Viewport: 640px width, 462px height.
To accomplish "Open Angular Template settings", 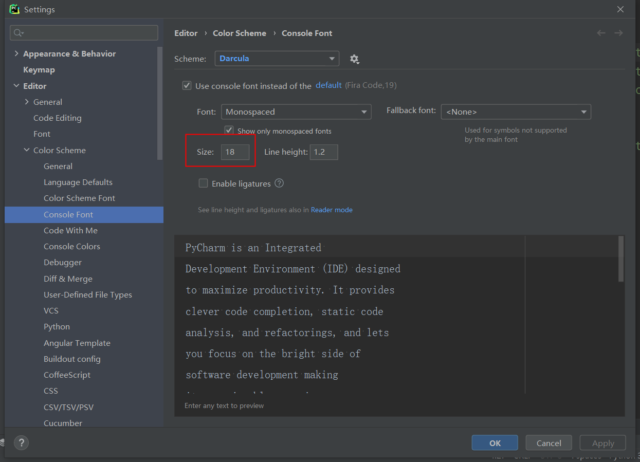I will (77, 343).
